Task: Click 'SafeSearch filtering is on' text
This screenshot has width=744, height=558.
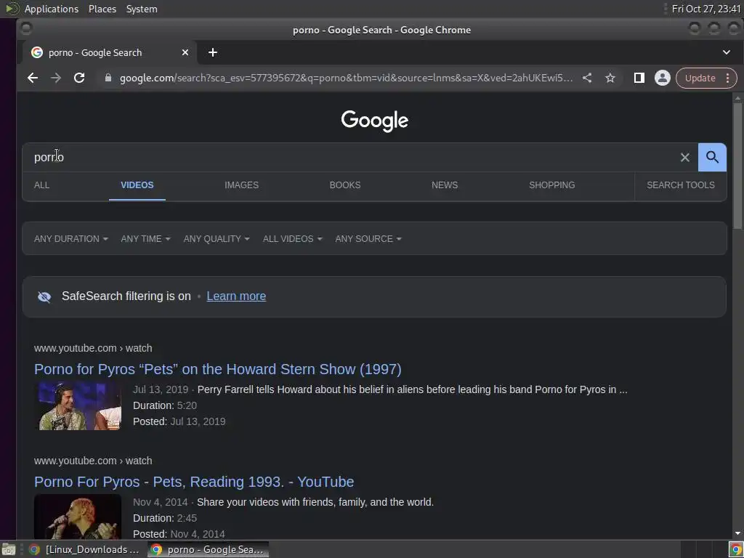Action: (x=126, y=296)
